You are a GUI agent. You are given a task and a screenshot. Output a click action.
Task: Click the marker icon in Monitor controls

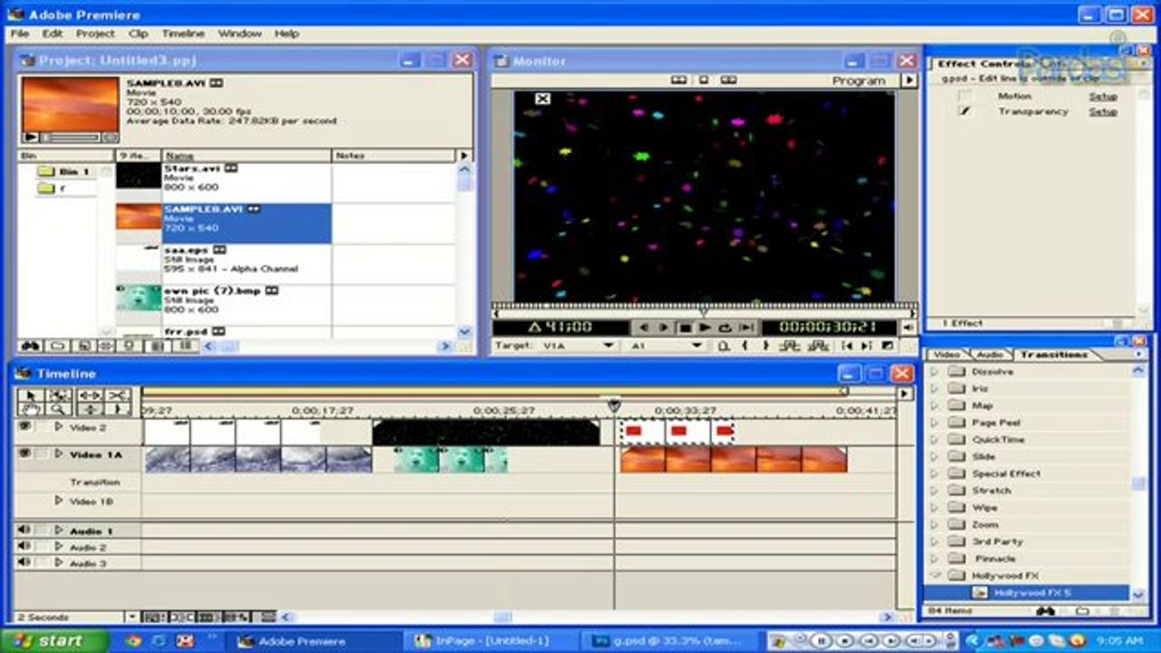[723, 346]
